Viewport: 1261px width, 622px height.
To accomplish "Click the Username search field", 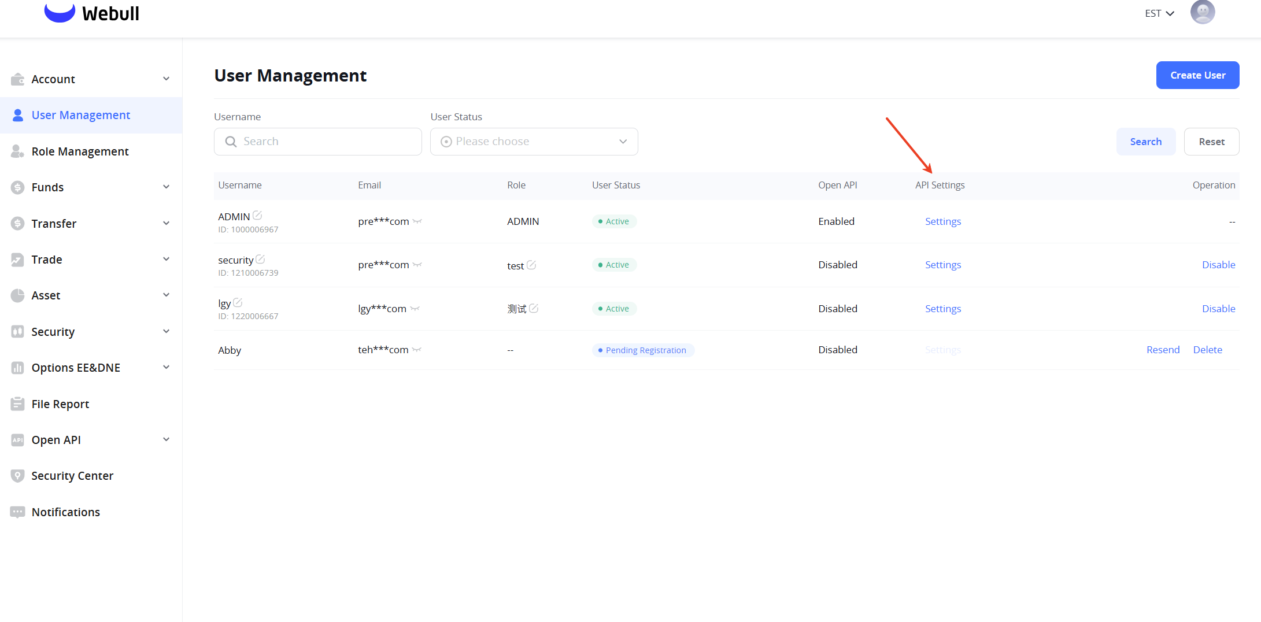I will 317,142.
